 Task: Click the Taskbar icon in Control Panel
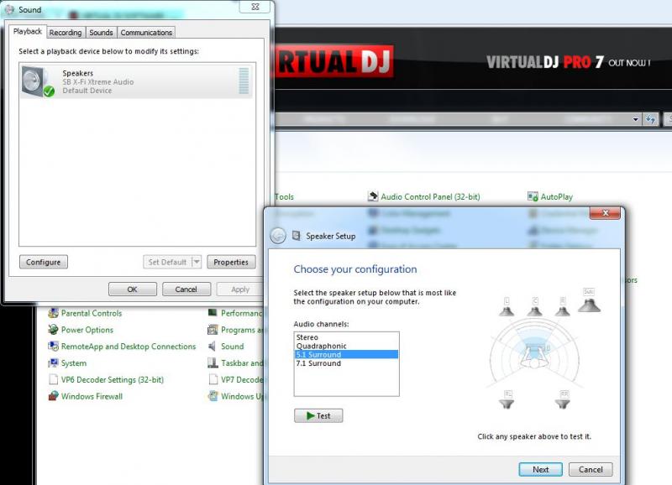click(213, 363)
